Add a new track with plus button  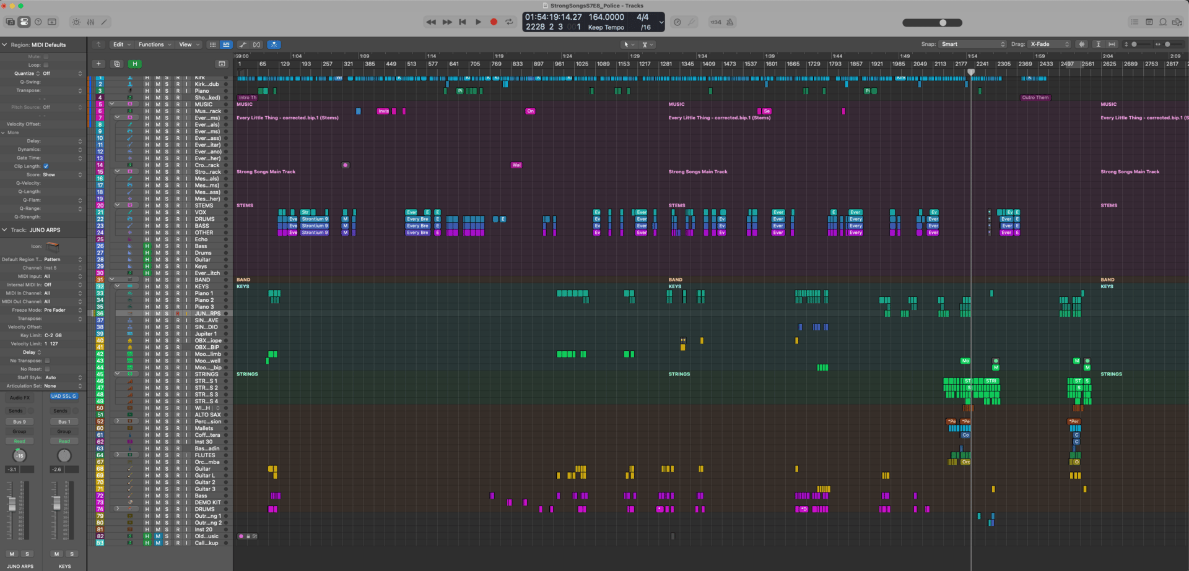[x=98, y=64]
